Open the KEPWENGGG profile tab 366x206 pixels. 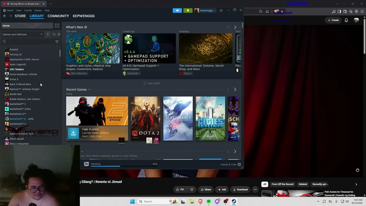[84, 16]
